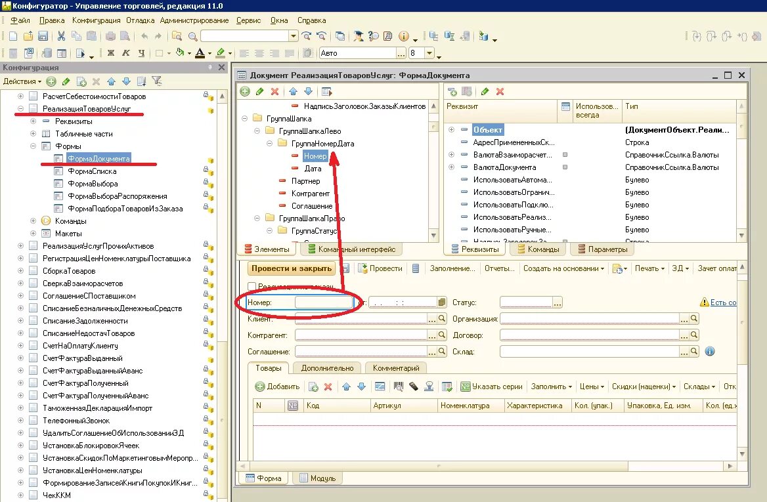767x502 pixels.
Task: Expand the Объект requisite row
Action: click(452, 130)
